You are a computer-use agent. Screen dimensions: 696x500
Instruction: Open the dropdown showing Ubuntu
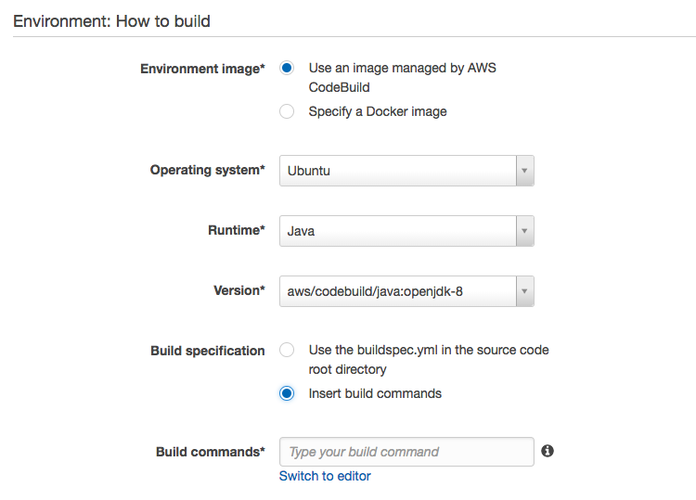click(x=398, y=171)
